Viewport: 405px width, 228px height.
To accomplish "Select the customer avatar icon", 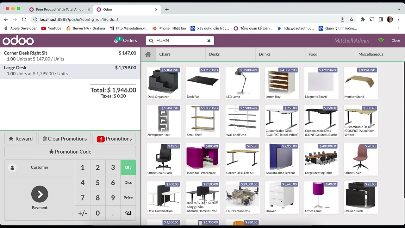I will pos(12,168).
